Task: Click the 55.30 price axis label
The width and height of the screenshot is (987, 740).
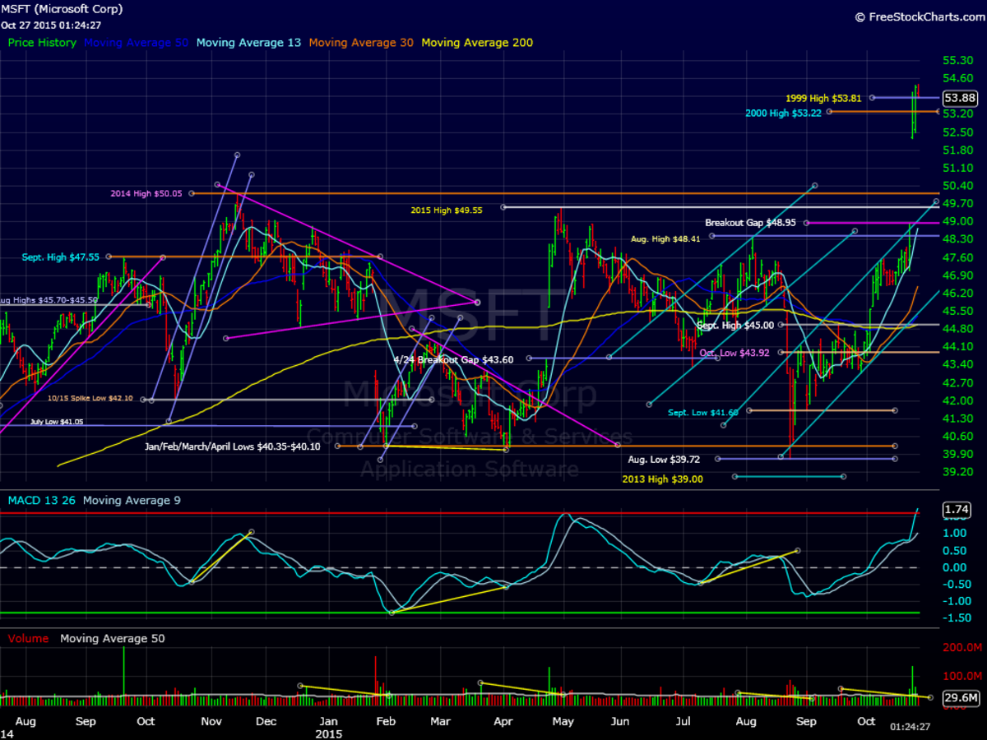Action: coord(957,60)
